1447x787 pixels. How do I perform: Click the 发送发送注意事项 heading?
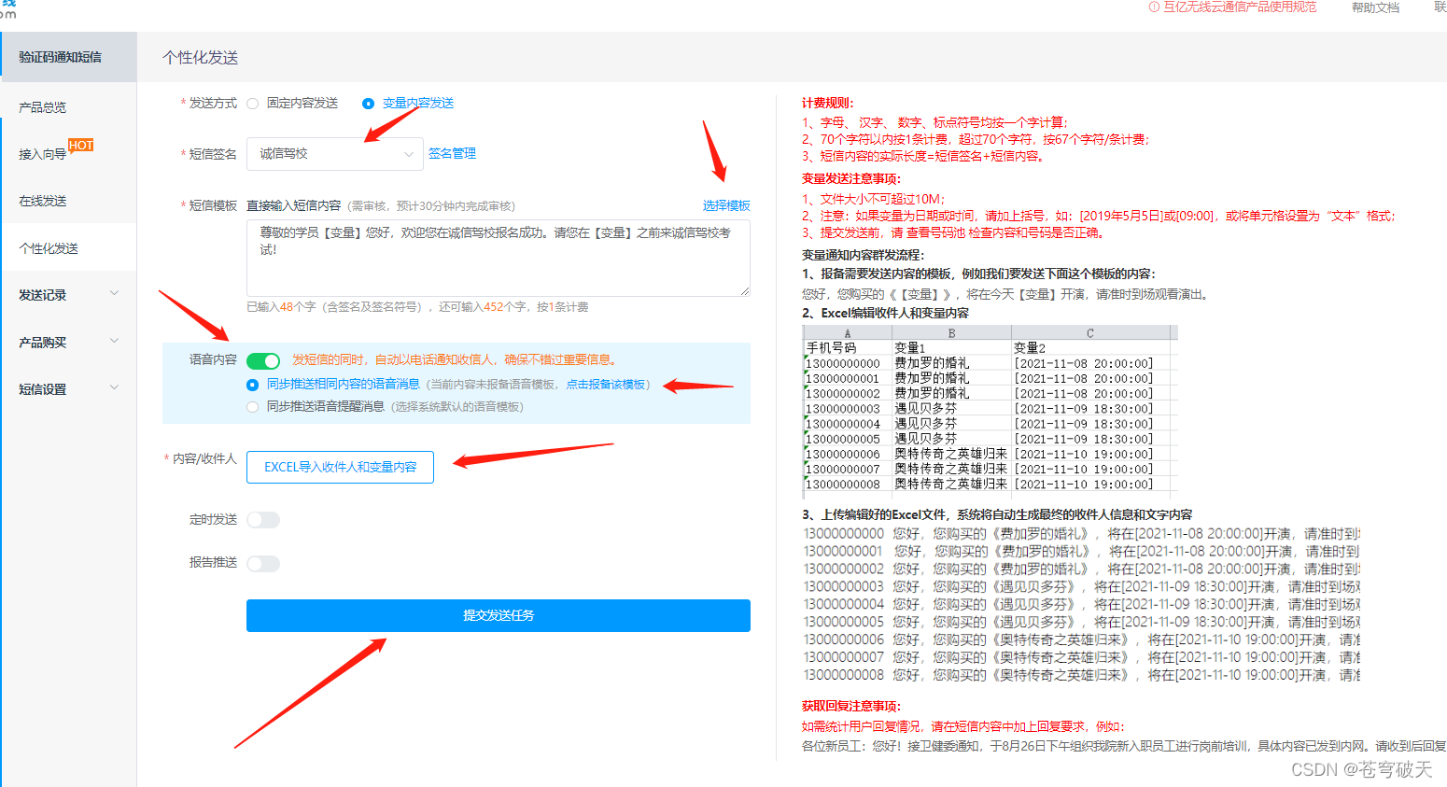pos(850,179)
